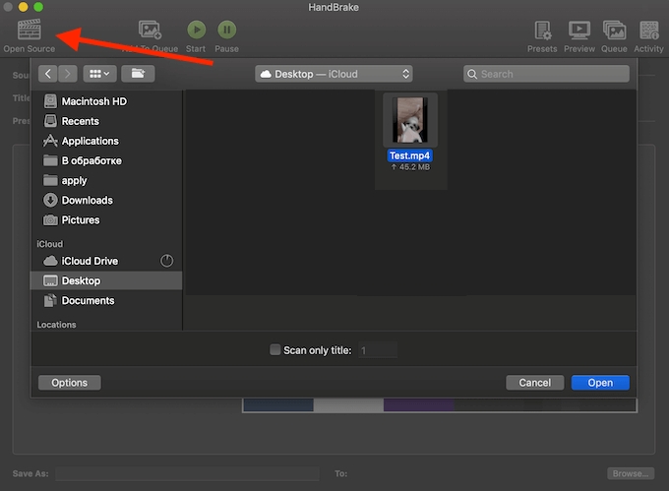
Task: Click the Test.mp4 file name label
Action: coord(409,155)
